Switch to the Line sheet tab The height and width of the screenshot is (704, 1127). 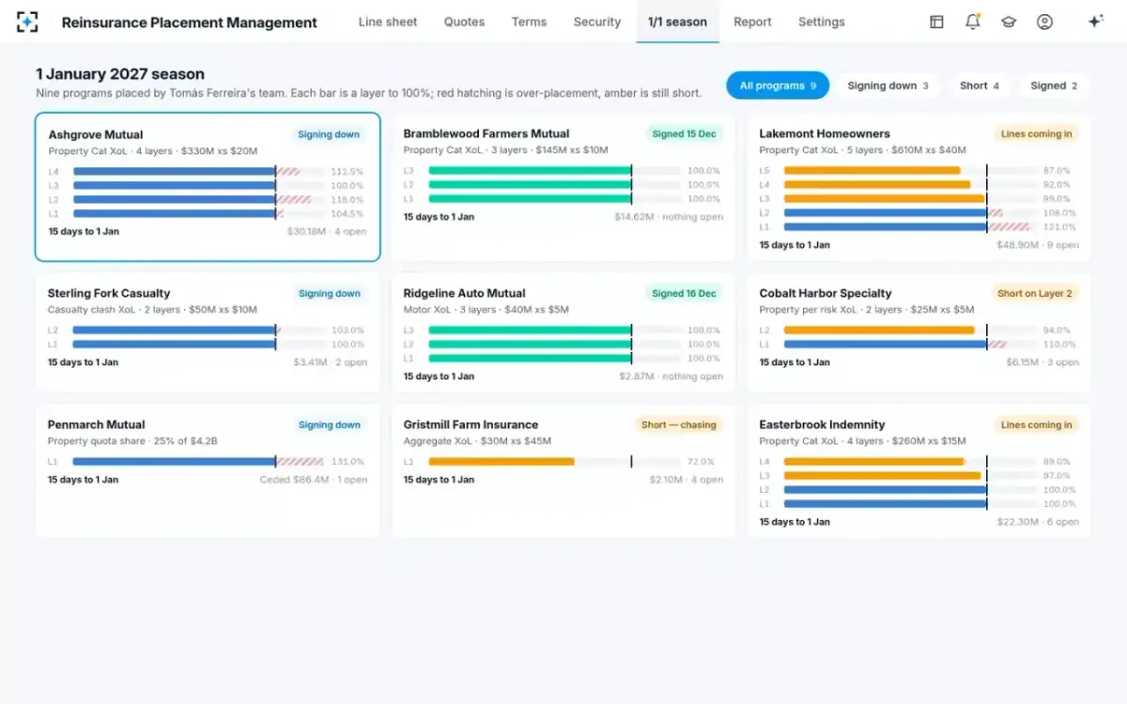[388, 22]
